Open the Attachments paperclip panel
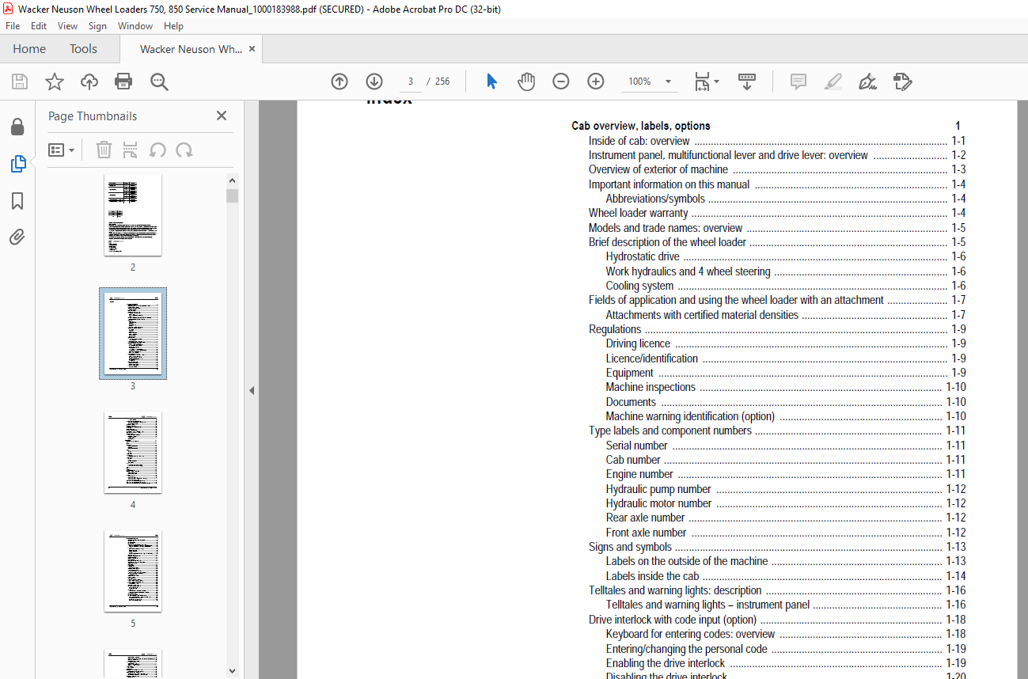This screenshot has height=679, width=1028. click(17, 237)
